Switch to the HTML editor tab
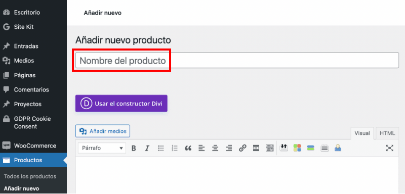This screenshot has width=405, height=194. point(387,133)
